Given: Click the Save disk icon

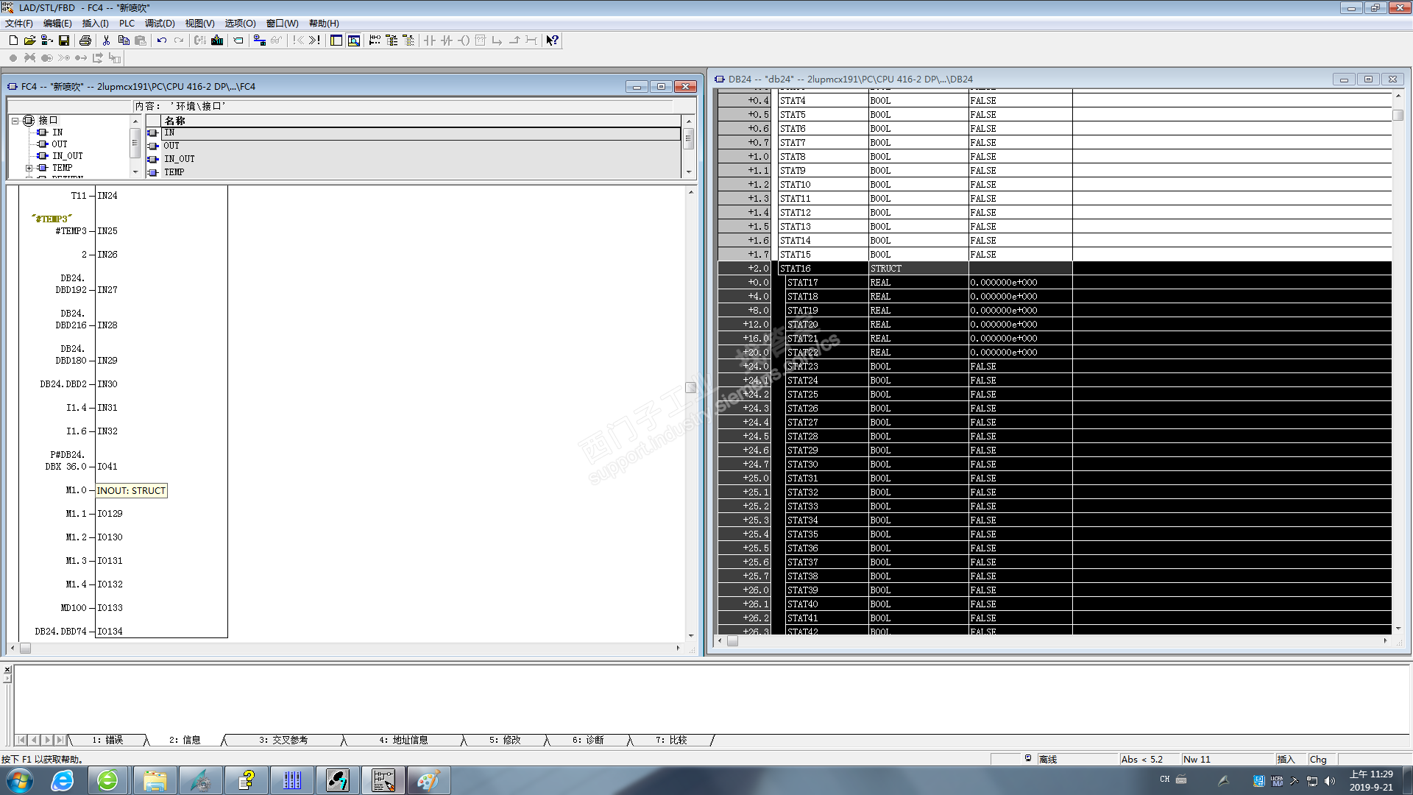Looking at the screenshot, I should (x=64, y=40).
